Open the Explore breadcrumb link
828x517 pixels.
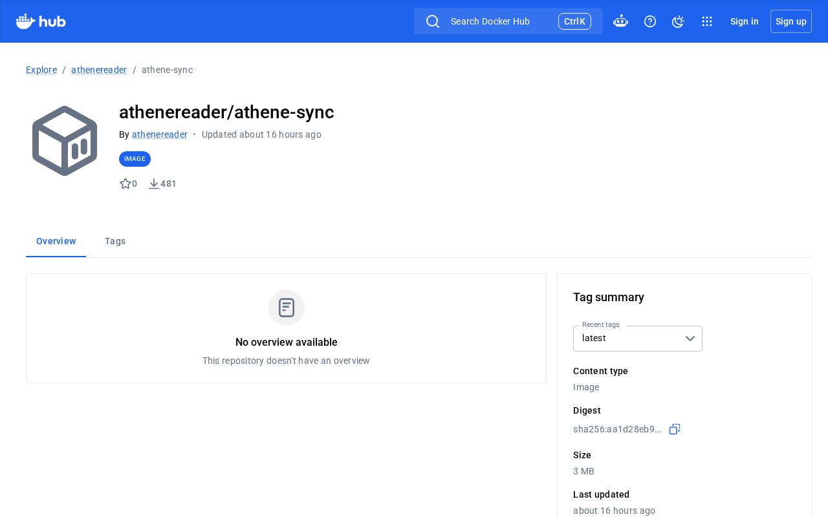pyautogui.click(x=41, y=70)
